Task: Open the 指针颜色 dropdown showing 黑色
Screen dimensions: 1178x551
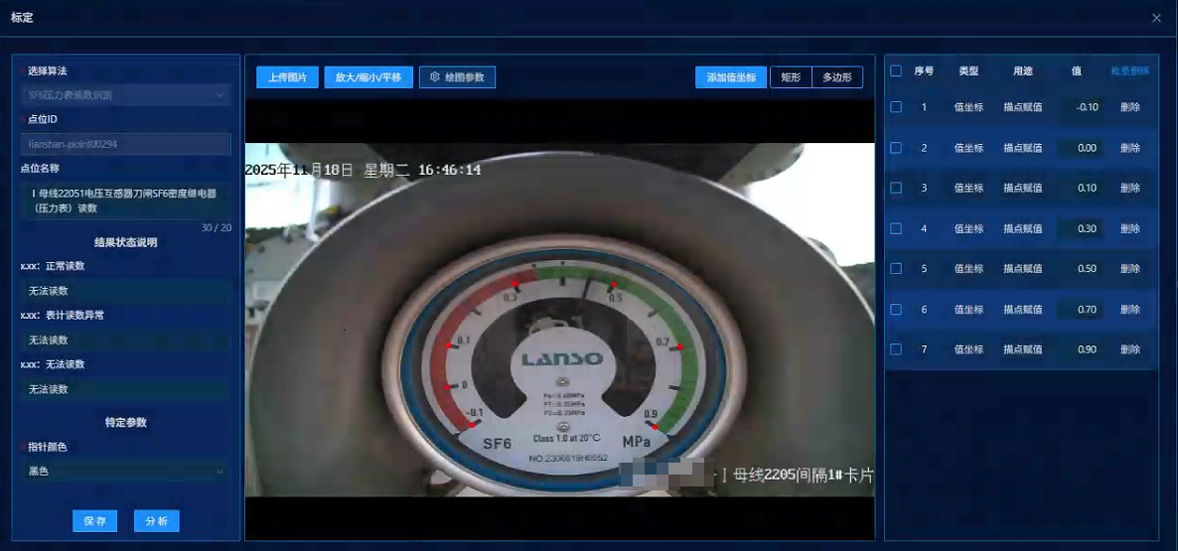Action: point(125,472)
